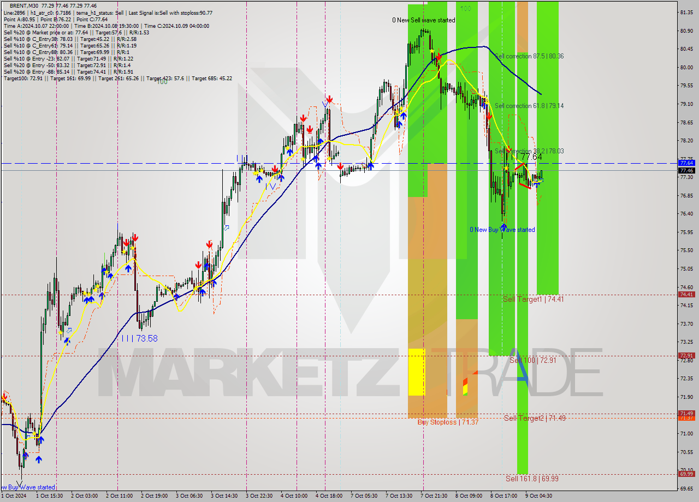Click the 'Sell %20 @ Market price' info line
This screenshot has width=699, height=502.
tap(76, 32)
